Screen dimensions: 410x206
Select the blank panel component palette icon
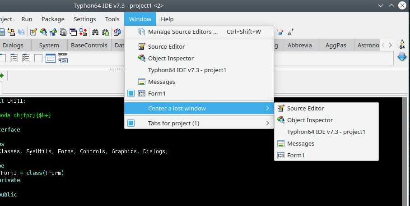(38, 58)
